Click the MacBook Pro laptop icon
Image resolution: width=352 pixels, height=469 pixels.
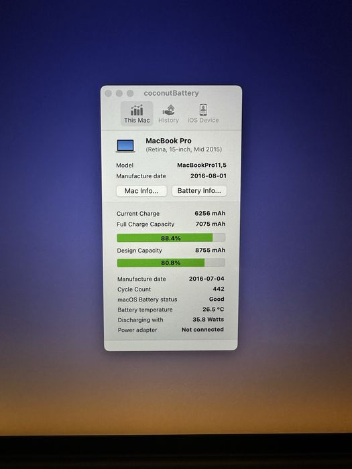pos(125,146)
